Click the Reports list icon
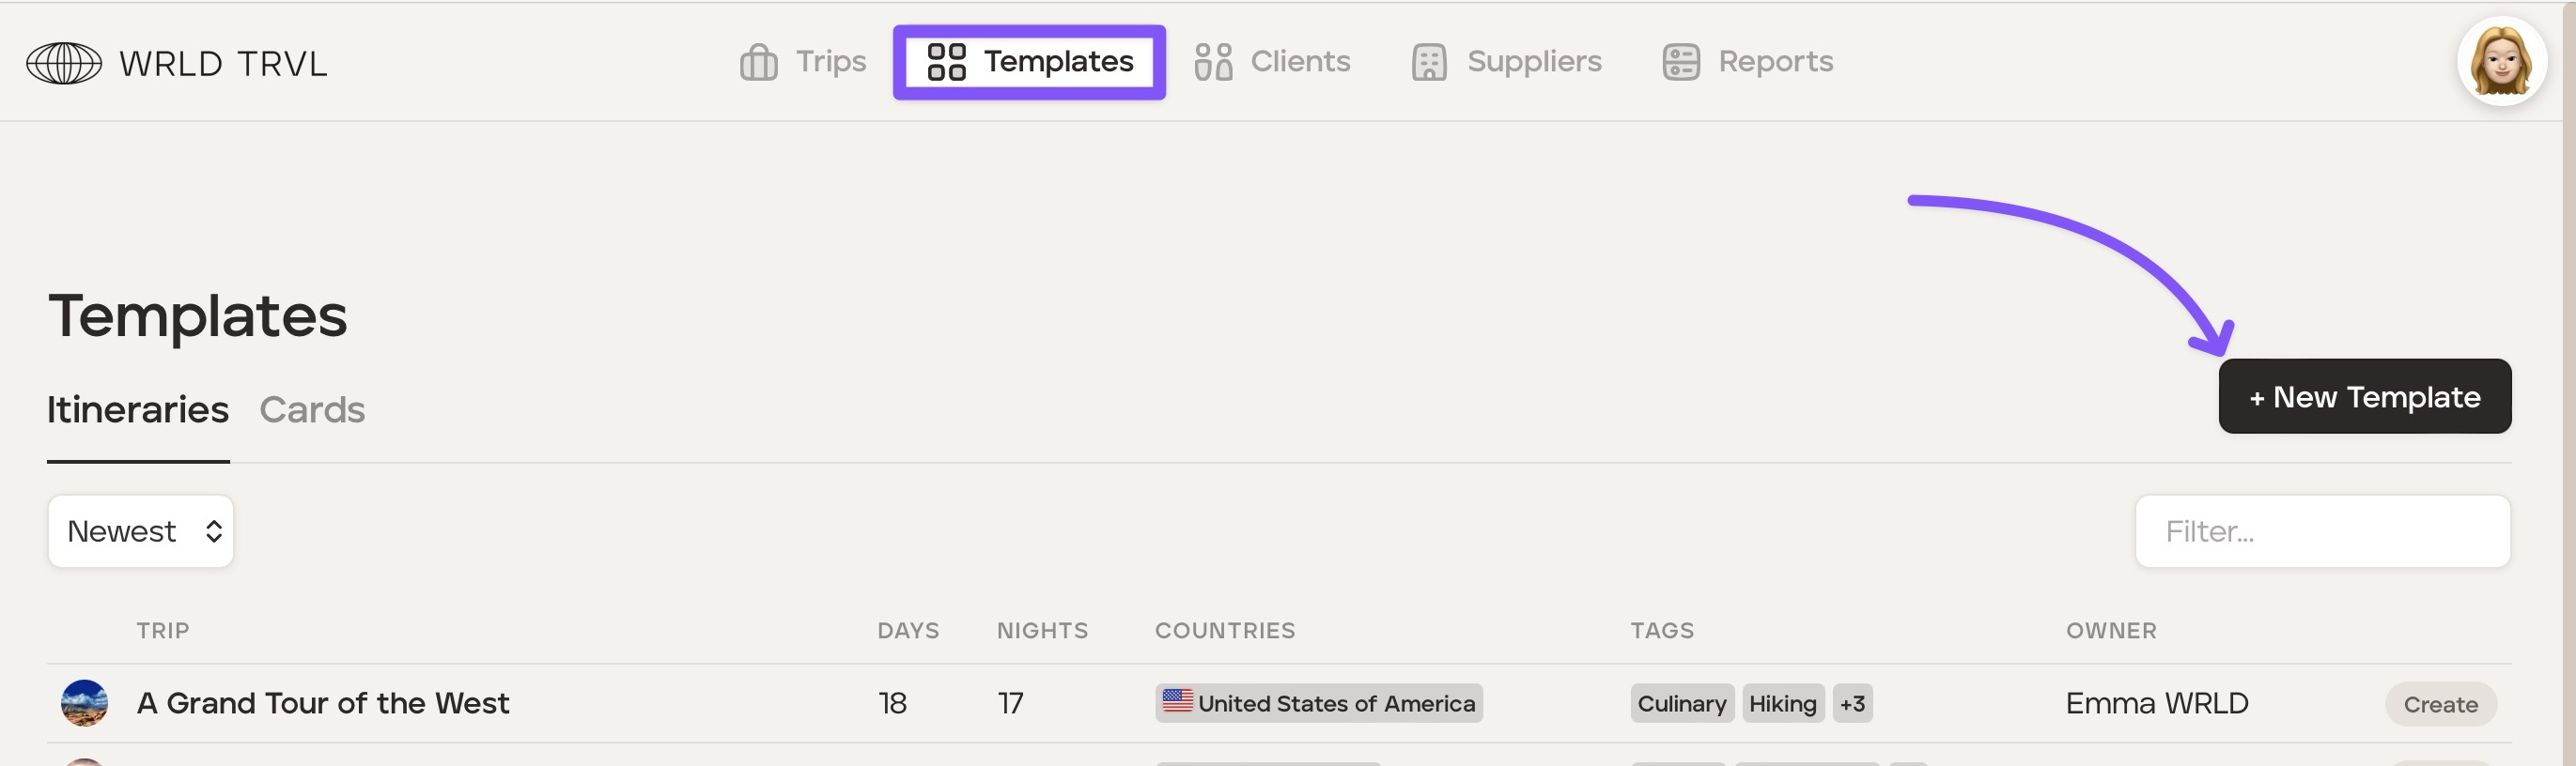The image size is (2576, 766). pyautogui.click(x=1680, y=62)
